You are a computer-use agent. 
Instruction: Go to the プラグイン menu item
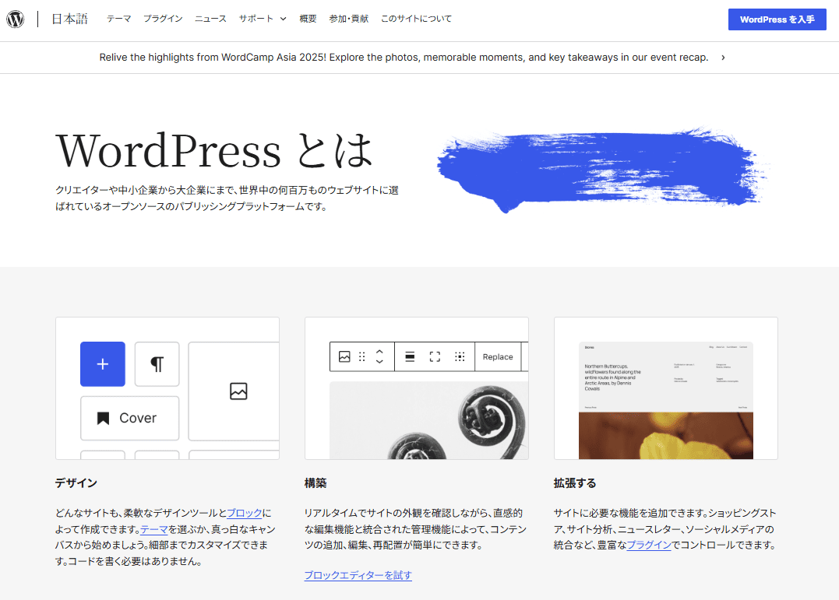[163, 19]
